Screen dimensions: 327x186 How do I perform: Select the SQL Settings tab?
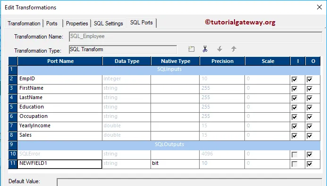tap(109, 23)
